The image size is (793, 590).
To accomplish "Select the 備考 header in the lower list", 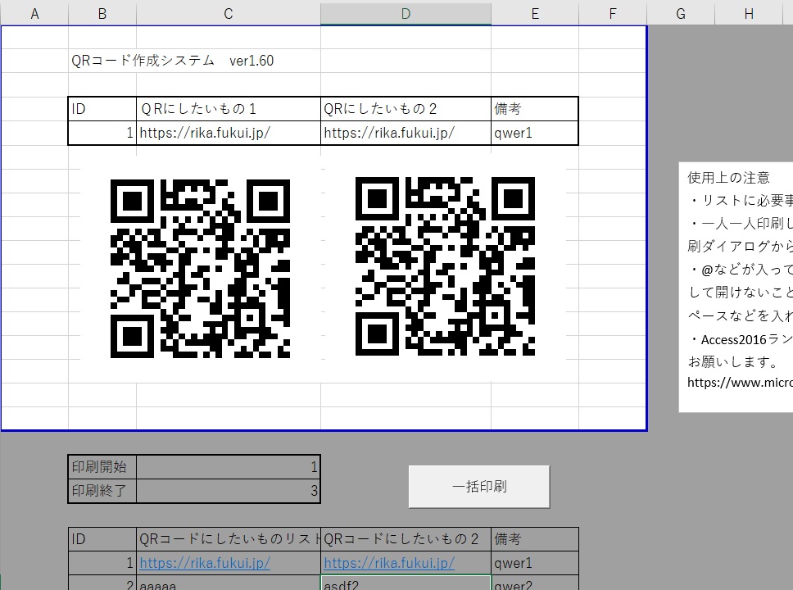I will point(534,539).
